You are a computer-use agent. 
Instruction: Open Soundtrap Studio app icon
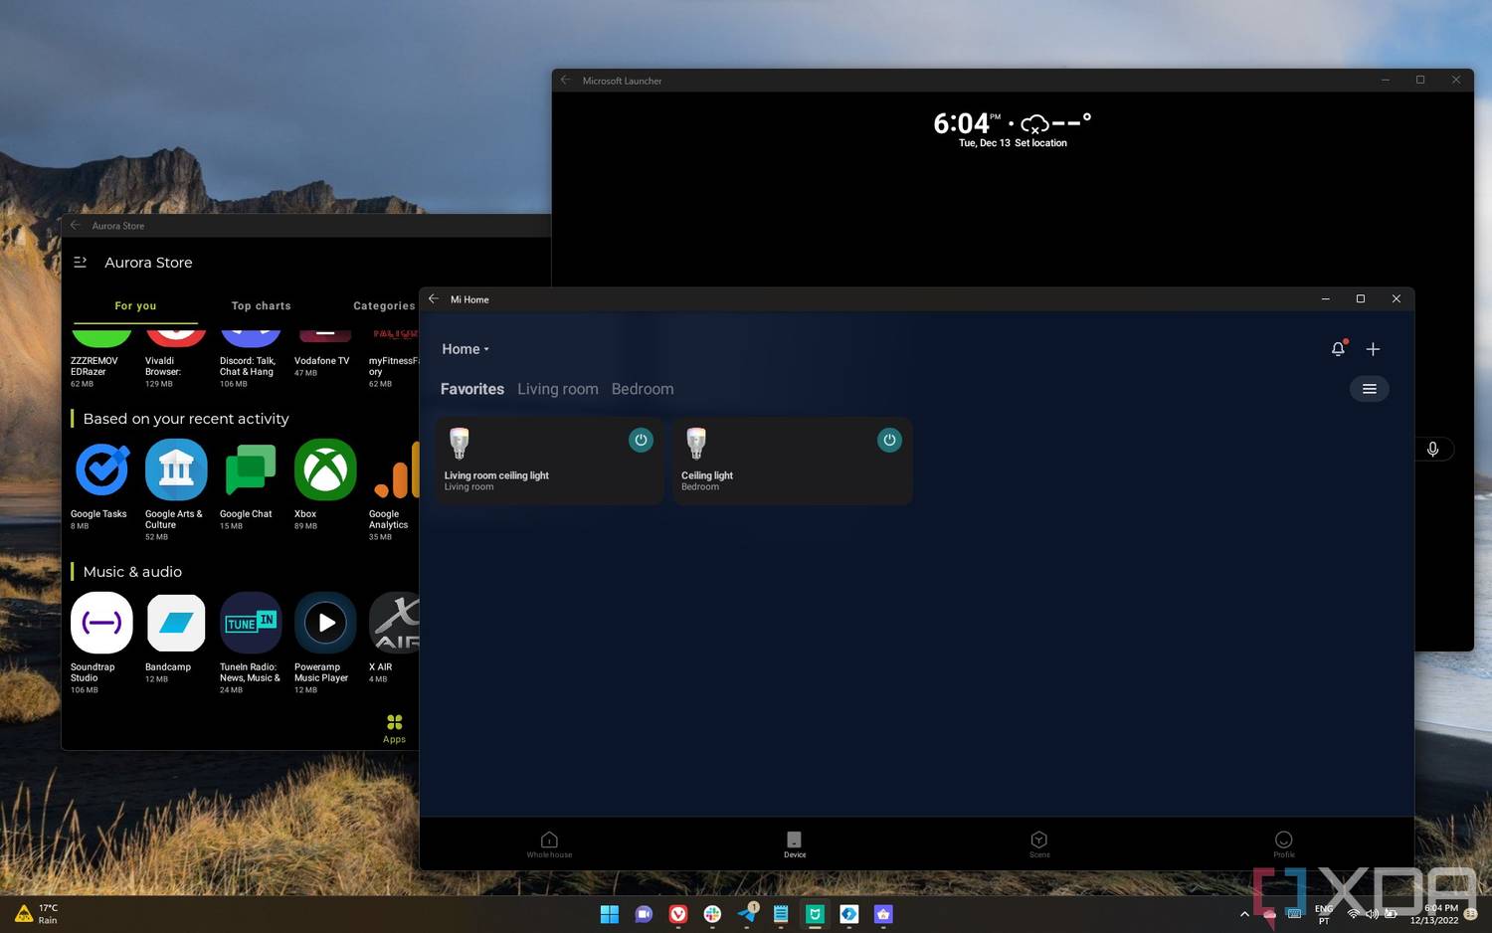101,623
